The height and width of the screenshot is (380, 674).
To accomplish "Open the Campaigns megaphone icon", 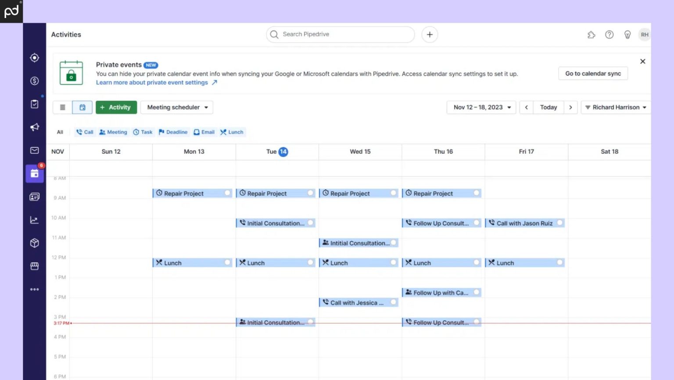I will coord(34,127).
